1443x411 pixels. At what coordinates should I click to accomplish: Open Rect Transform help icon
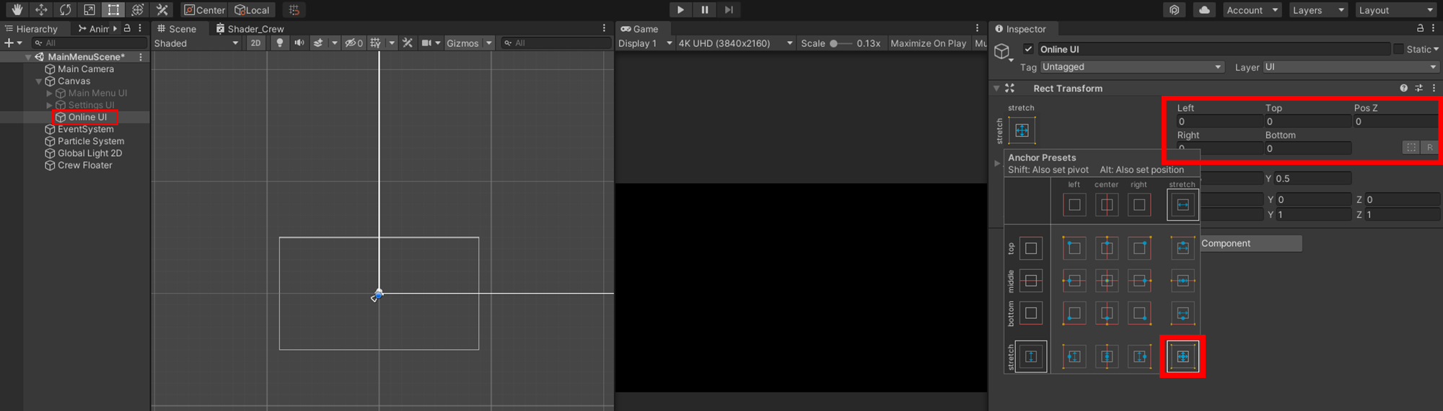click(x=1403, y=89)
